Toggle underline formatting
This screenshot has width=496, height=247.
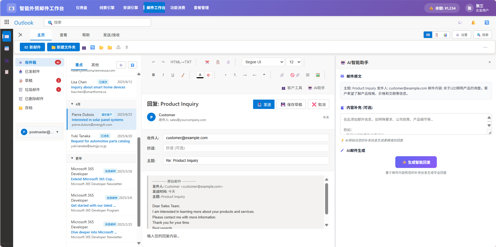pyautogui.click(x=173, y=75)
